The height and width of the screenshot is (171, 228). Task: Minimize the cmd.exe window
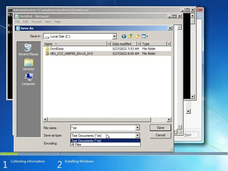pyautogui.click(x=183, y=10)
